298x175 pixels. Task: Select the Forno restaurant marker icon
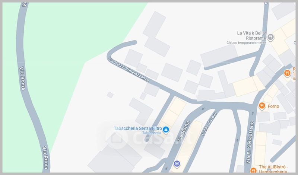262,106
